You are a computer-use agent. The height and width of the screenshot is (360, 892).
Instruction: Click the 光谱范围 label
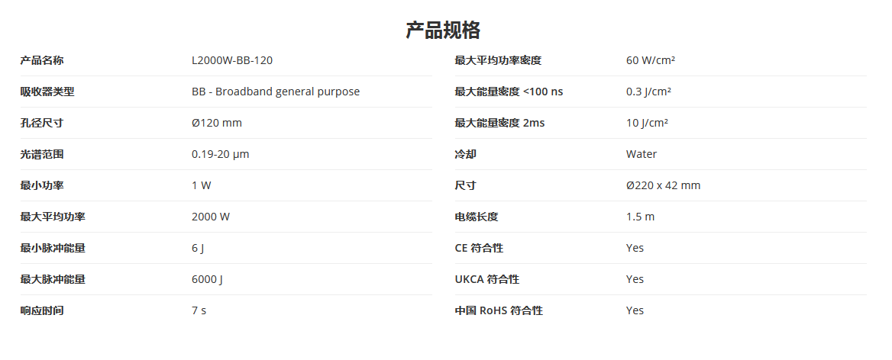[x=42, y=154]
